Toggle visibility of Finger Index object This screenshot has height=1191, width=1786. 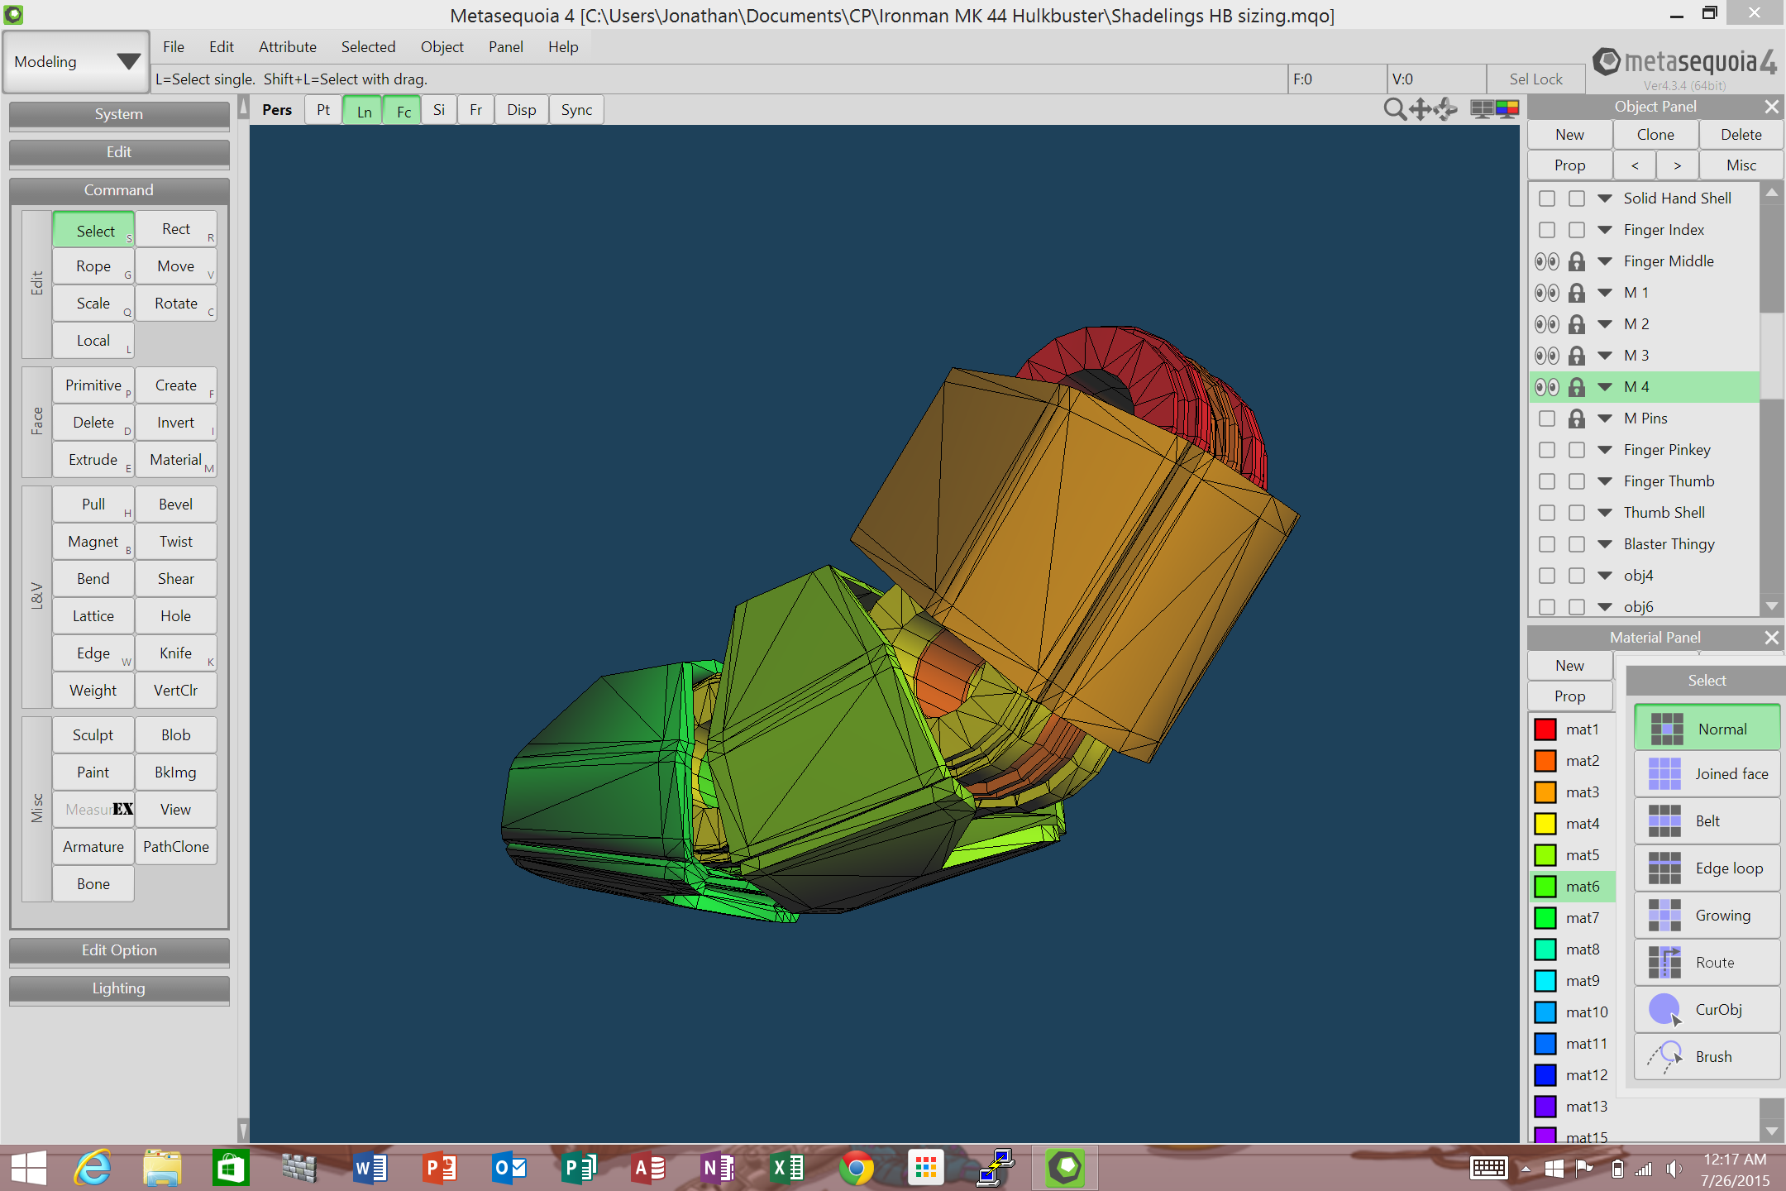click(x=1547, y=230)
